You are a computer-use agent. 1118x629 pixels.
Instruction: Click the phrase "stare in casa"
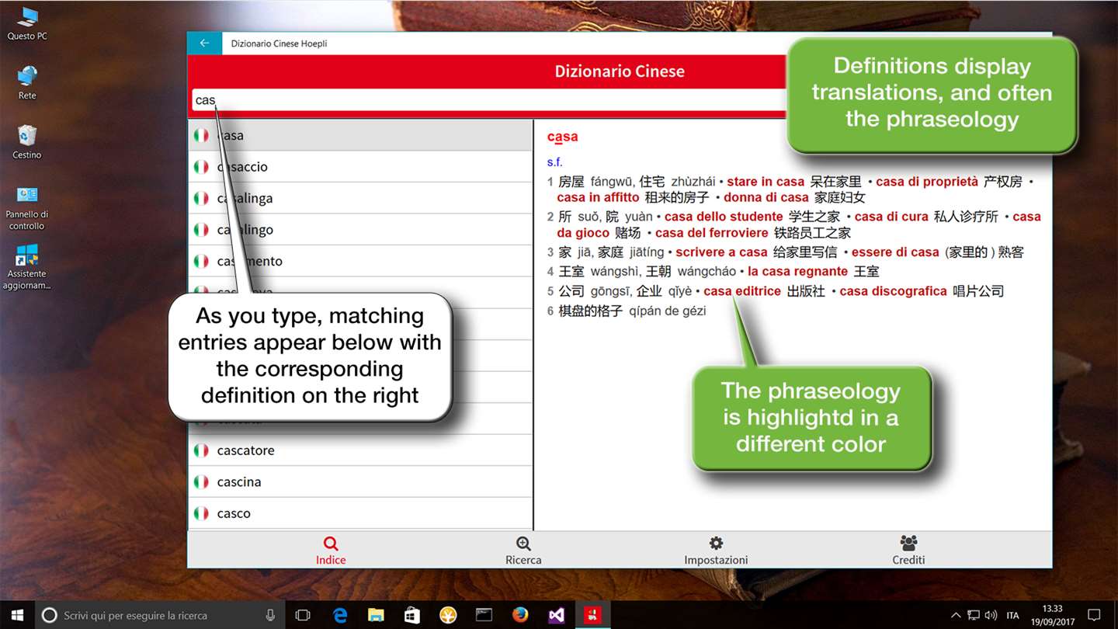click(x=766, y=182)
